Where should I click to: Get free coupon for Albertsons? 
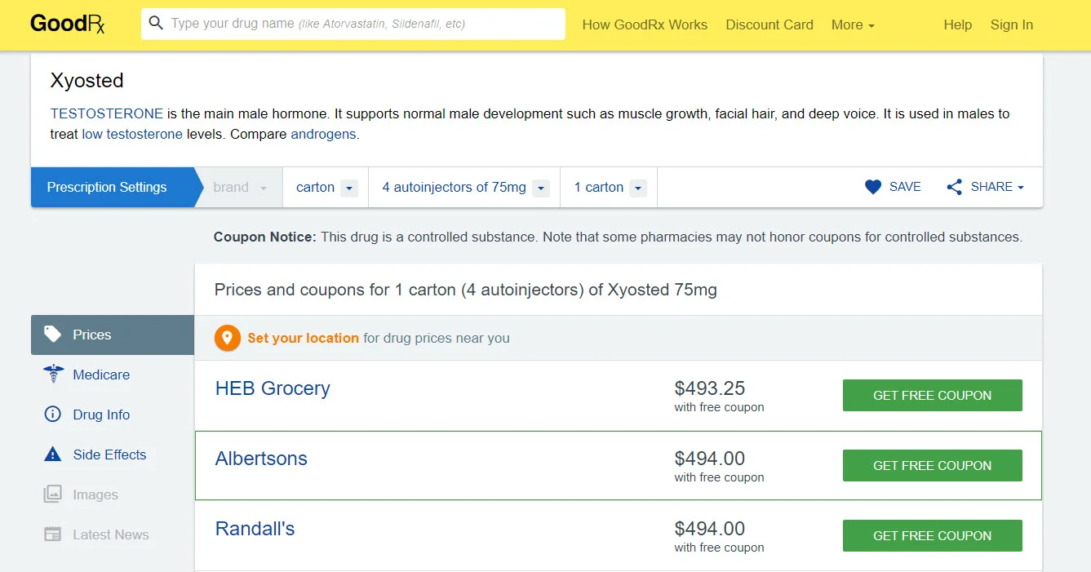coord(932,465)
